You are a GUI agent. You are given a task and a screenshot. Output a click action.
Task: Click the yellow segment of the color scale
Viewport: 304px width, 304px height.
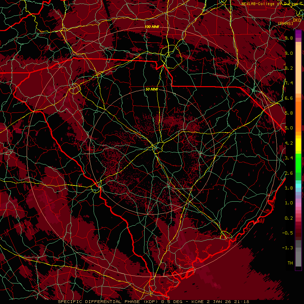[x=298, y=145]
